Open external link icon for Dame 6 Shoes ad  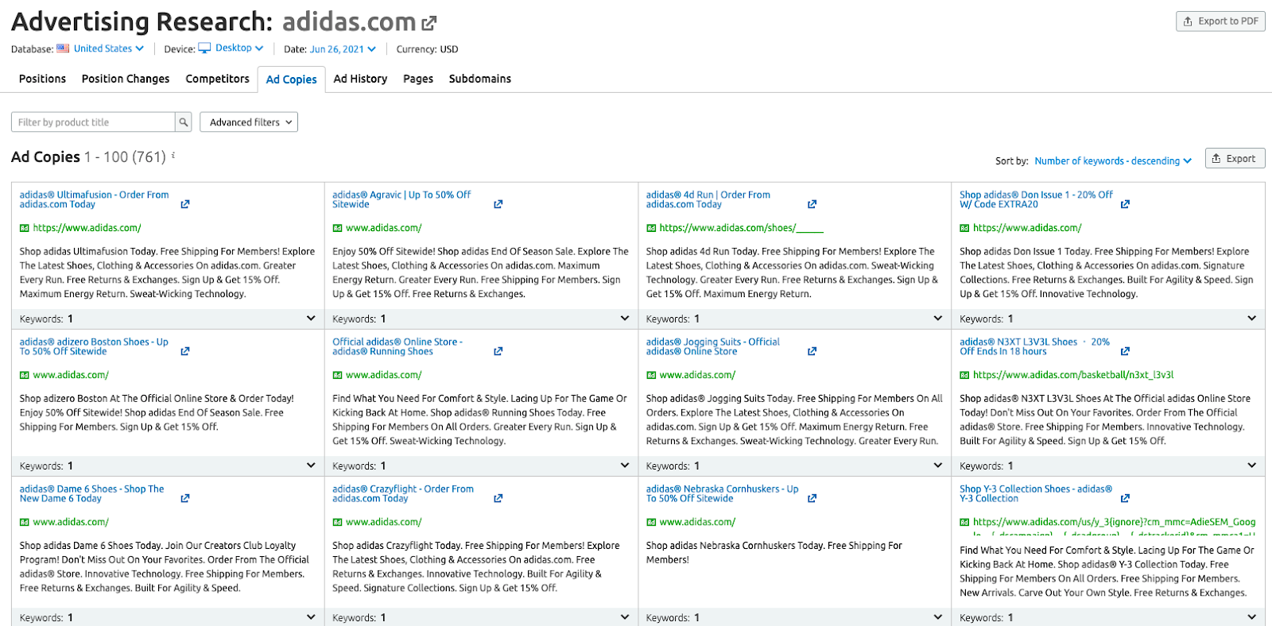185,498
